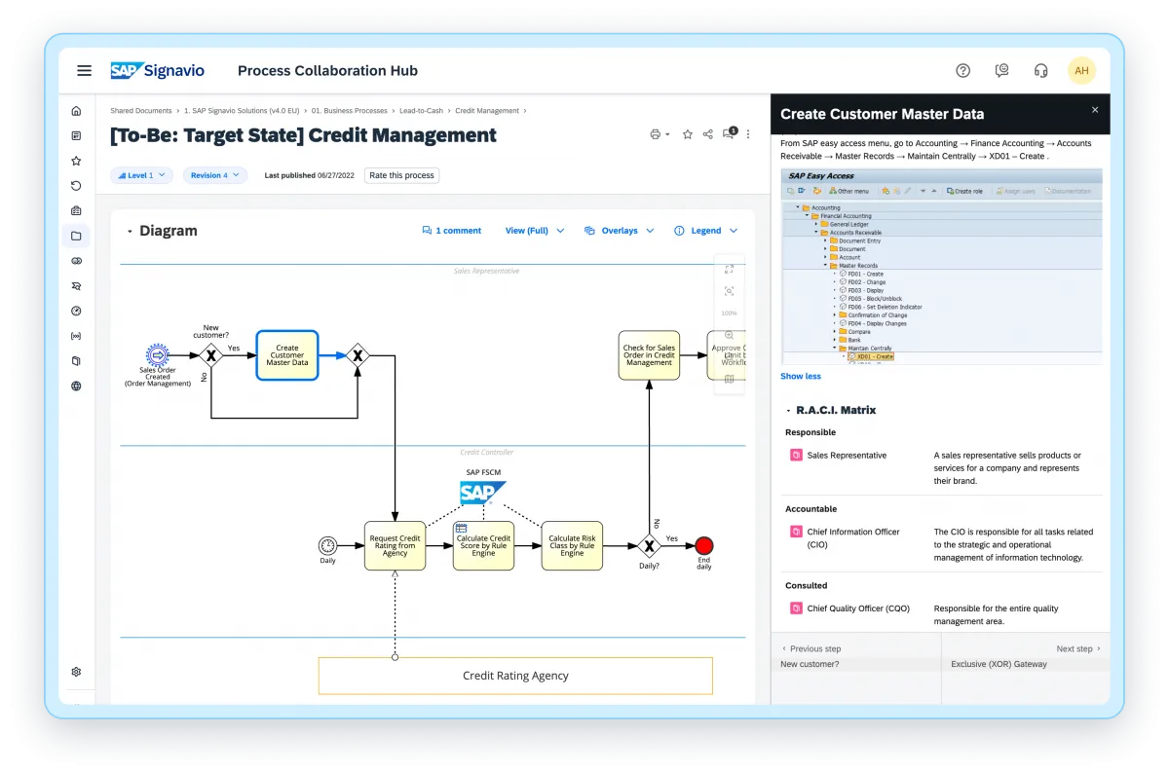Zoom in on the diagram

click(729, 335)
